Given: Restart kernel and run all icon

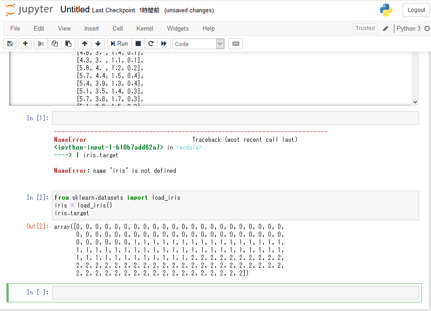Looking at the screenshot, I should pyautogui.click(x=164, y=44).
